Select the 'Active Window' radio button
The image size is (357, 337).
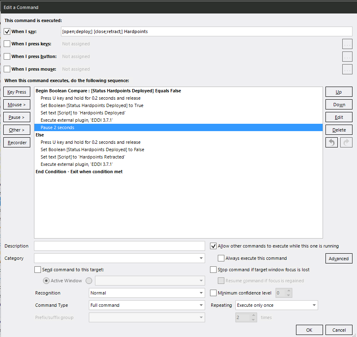coord(46,281)
